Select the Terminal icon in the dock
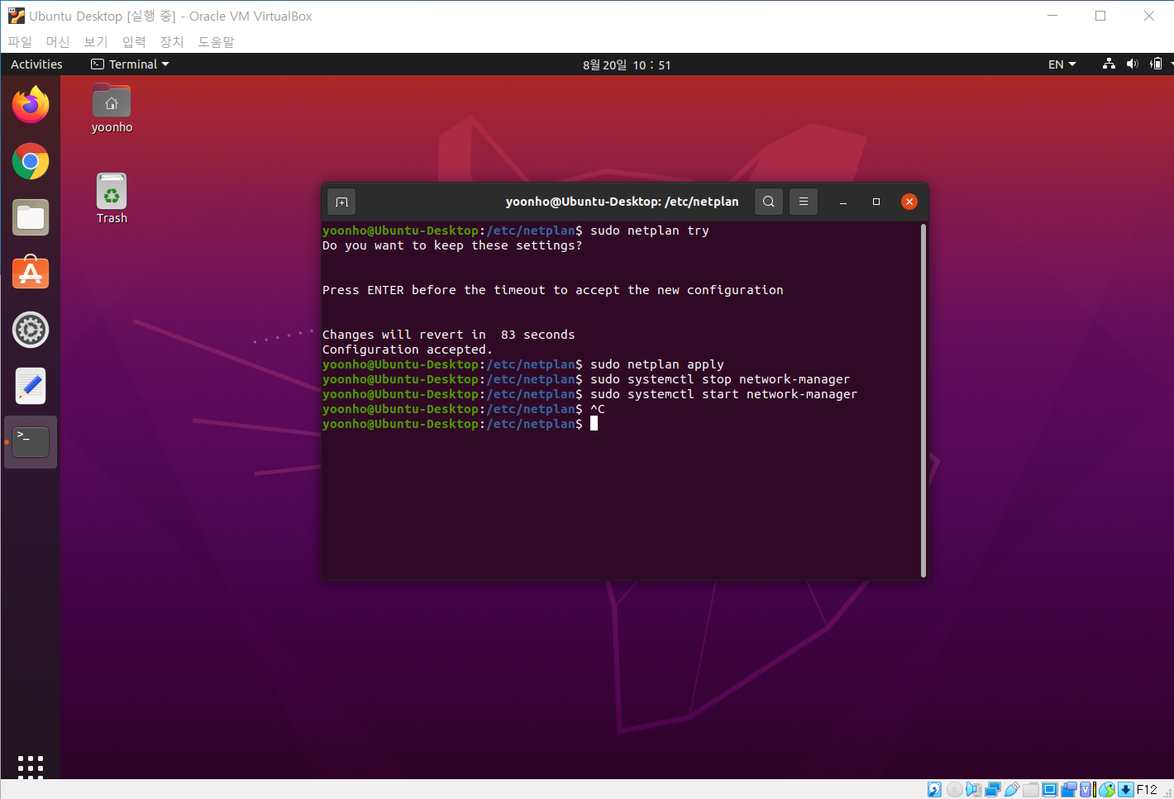 pyautogui.click(x=31, y=442)
